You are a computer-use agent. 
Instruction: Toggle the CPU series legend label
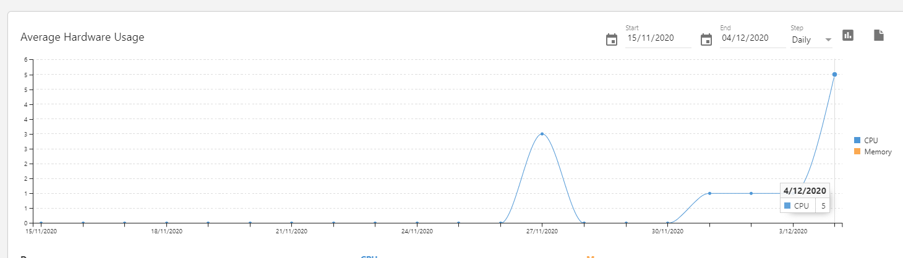click(x=871, y=140)
